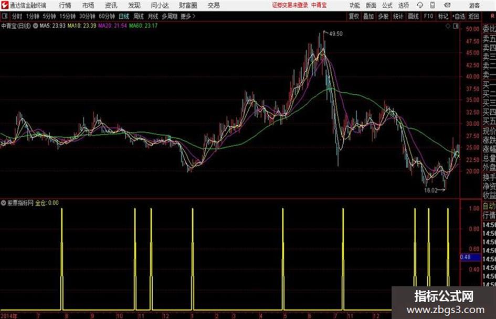Click the 返回 back button
Viewport: 496px width, 319px height.
tap(473, 16)
